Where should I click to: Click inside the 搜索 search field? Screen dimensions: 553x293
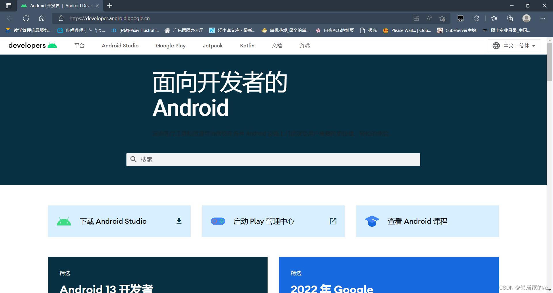pos(273,159)
